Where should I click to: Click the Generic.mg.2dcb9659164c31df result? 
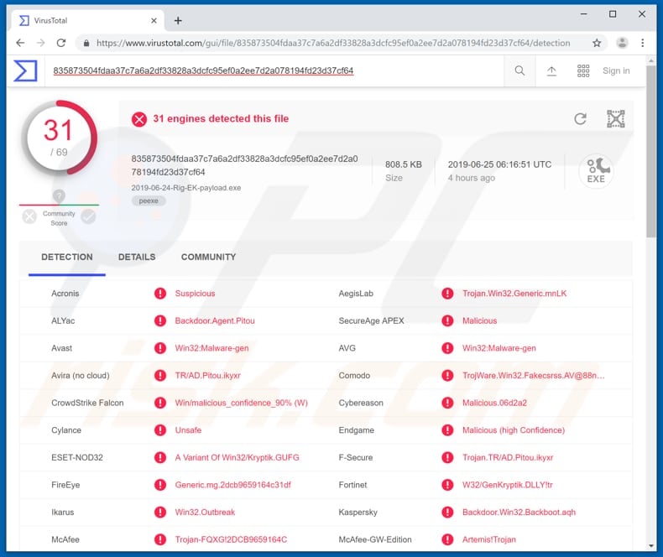(x=233, y=485)
